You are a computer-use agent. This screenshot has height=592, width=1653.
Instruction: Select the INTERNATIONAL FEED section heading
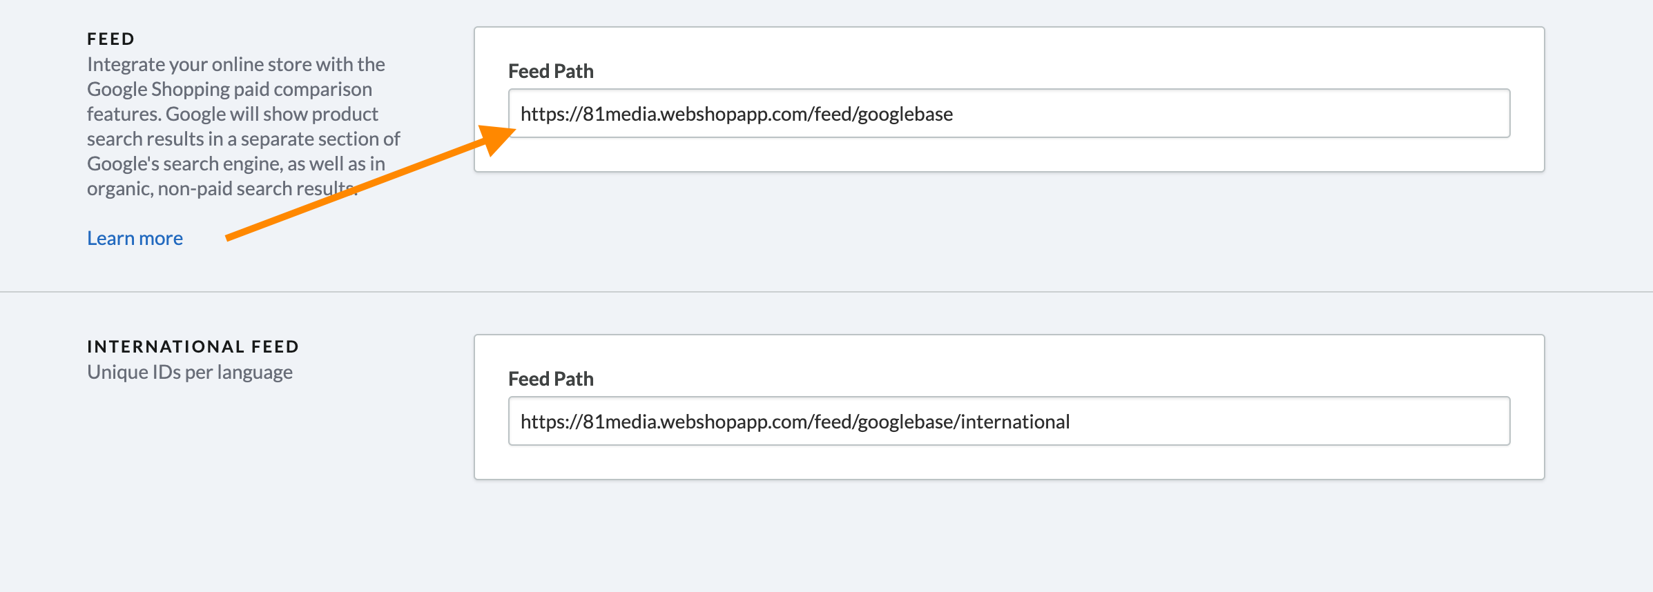point(193,346)
